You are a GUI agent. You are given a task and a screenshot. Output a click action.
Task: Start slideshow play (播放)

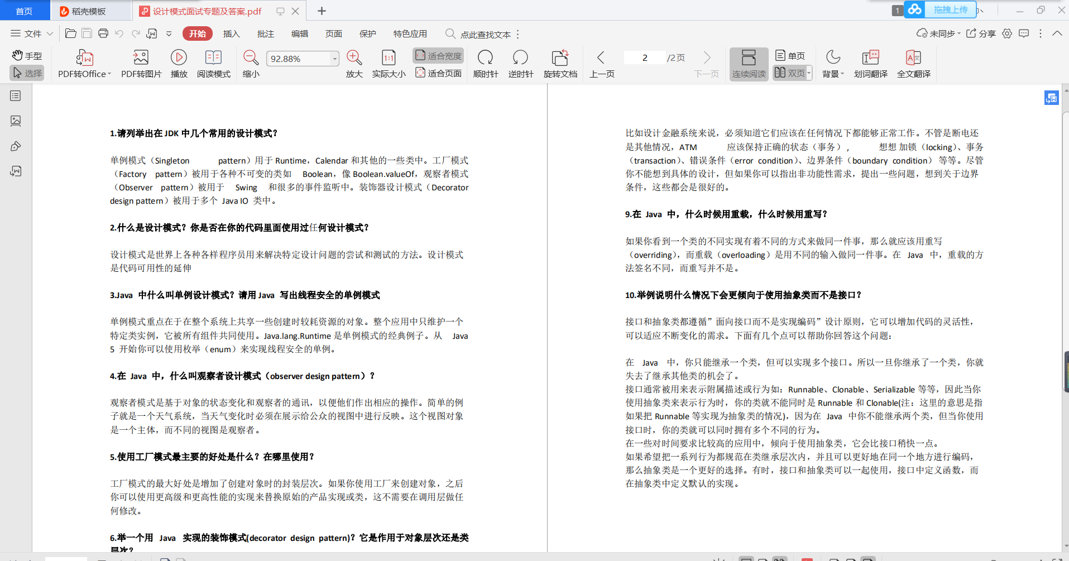coord(179,64)
